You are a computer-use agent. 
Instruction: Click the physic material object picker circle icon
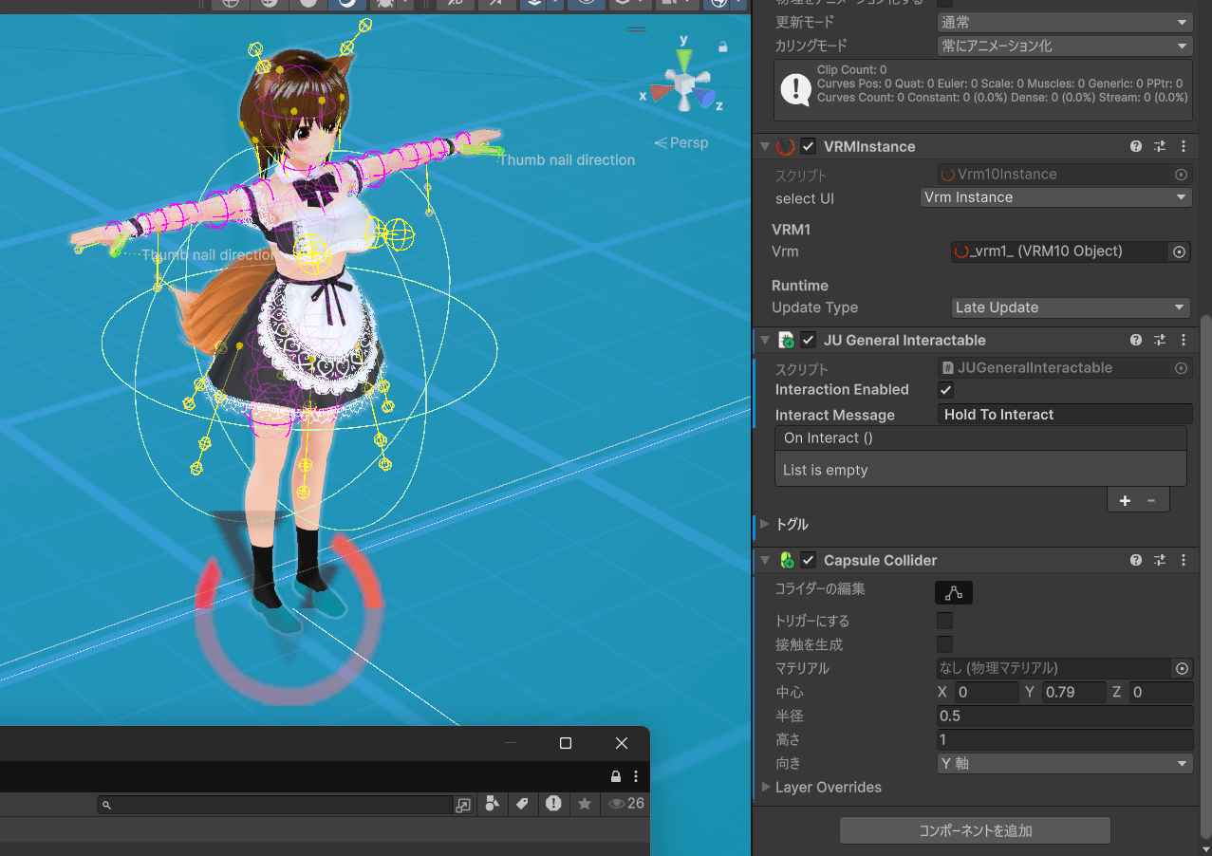(x=1181, y=668)
